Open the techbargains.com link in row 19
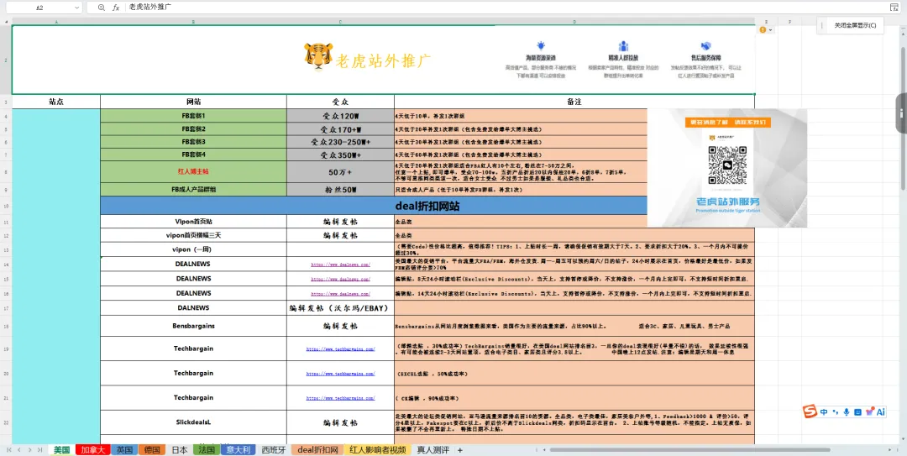The width and height of the screenshot is (907, 456). tap(340, 349)
